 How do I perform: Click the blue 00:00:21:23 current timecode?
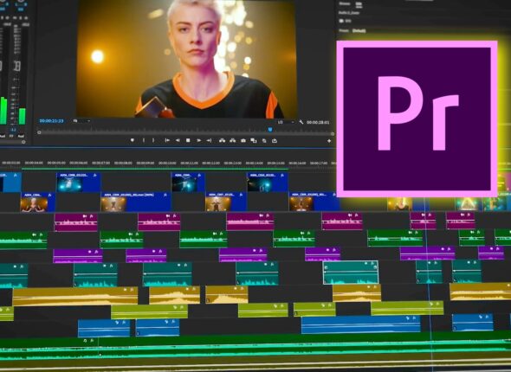click(51, 121)
